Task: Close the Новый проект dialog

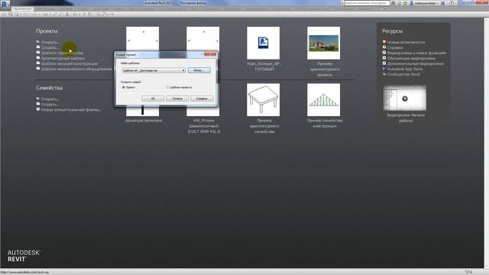Action: 210,54
